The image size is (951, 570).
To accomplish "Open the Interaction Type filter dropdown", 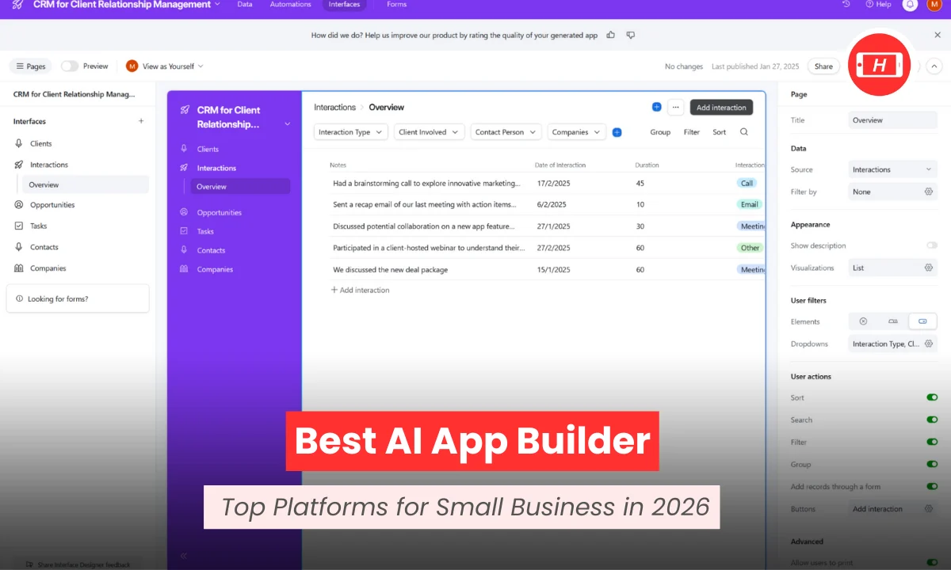I will click(x=349, y=132).
